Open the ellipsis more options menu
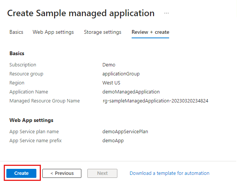This screenshot has height=188, width=237. pyautogui.click(x=166, y=13)
